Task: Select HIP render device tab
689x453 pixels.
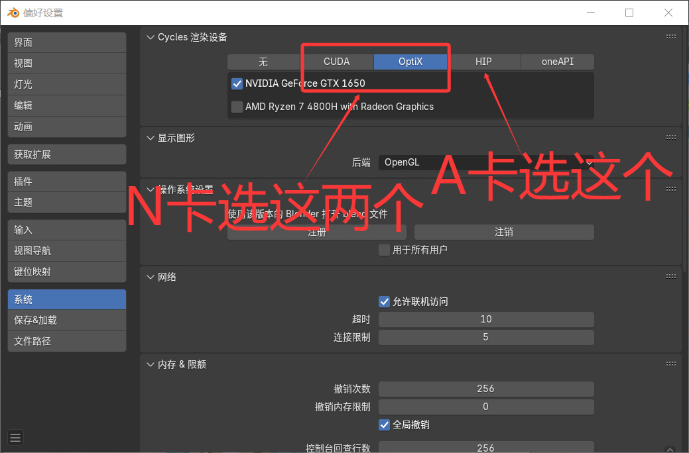Action: click(484, 62)
